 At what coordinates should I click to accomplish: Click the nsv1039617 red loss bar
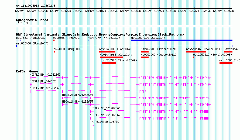click(x=226, y=63)
